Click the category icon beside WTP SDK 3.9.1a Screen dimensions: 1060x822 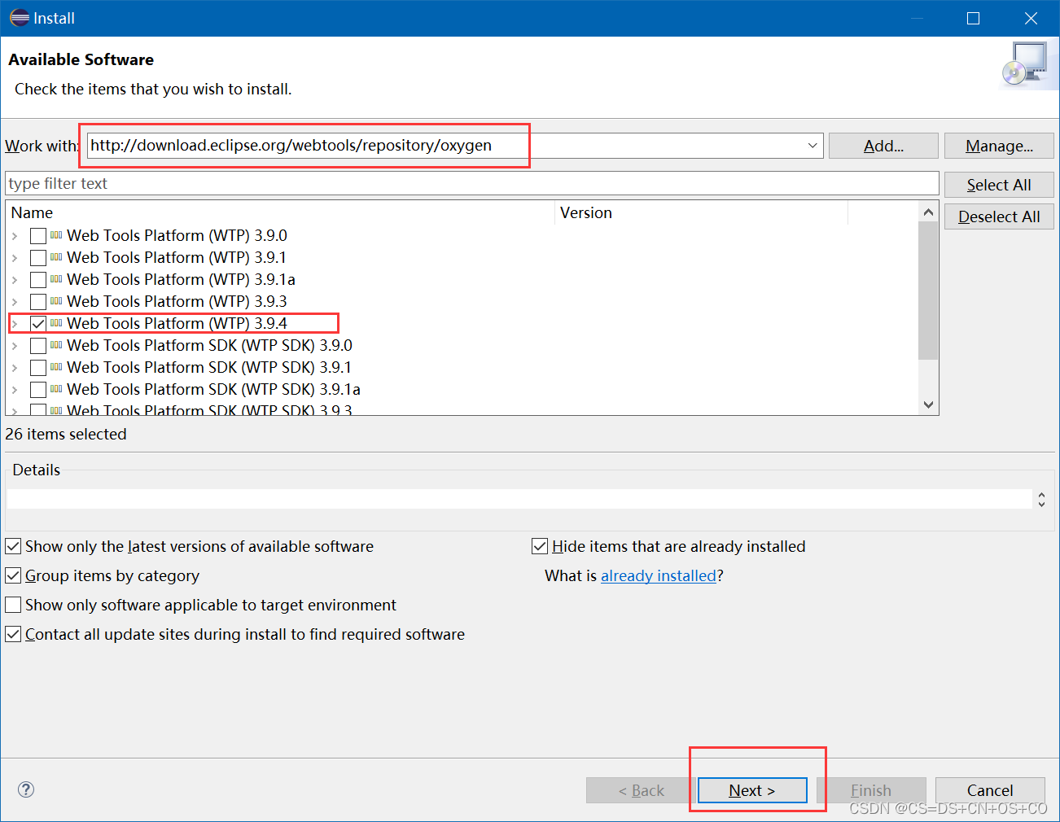tap(56, 389)
